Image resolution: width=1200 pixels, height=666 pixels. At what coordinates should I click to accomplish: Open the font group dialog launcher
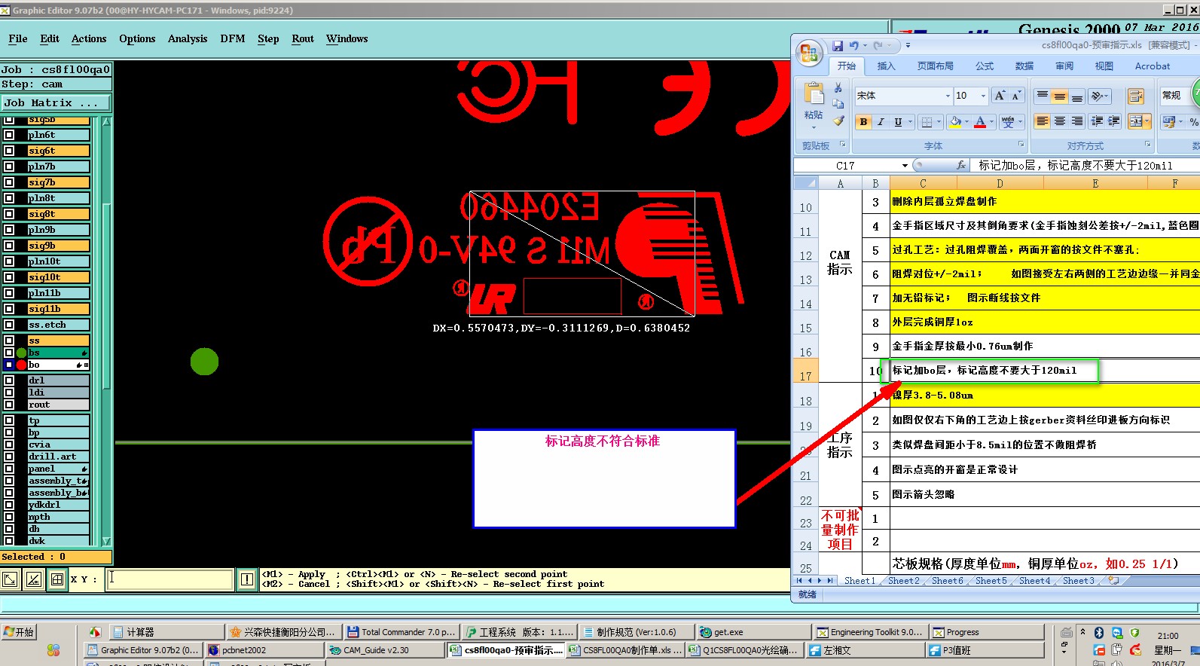(x=1021, y=145)
